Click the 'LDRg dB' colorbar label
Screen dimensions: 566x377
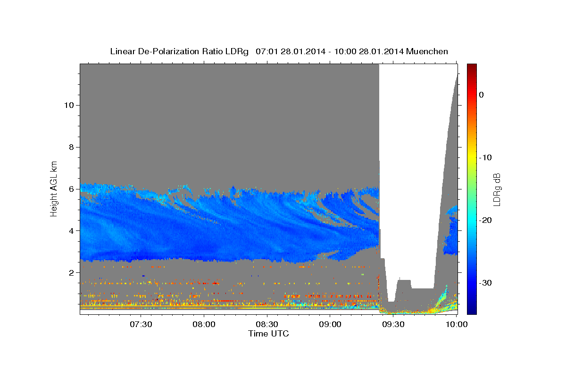(x=496, y=189)
